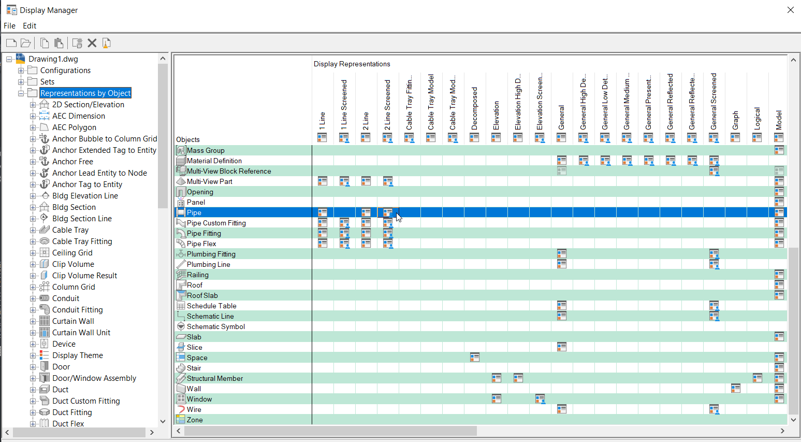This screenshot has height=442, width=801.
Task: Select the Conduit Fitting tree item
Action: click(78, 310)
